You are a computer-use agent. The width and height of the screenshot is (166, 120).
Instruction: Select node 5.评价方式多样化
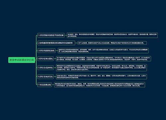pos(45,68)
